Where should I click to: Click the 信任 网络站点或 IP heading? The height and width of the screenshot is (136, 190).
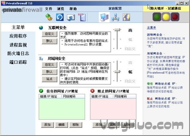tap(161, 83)
